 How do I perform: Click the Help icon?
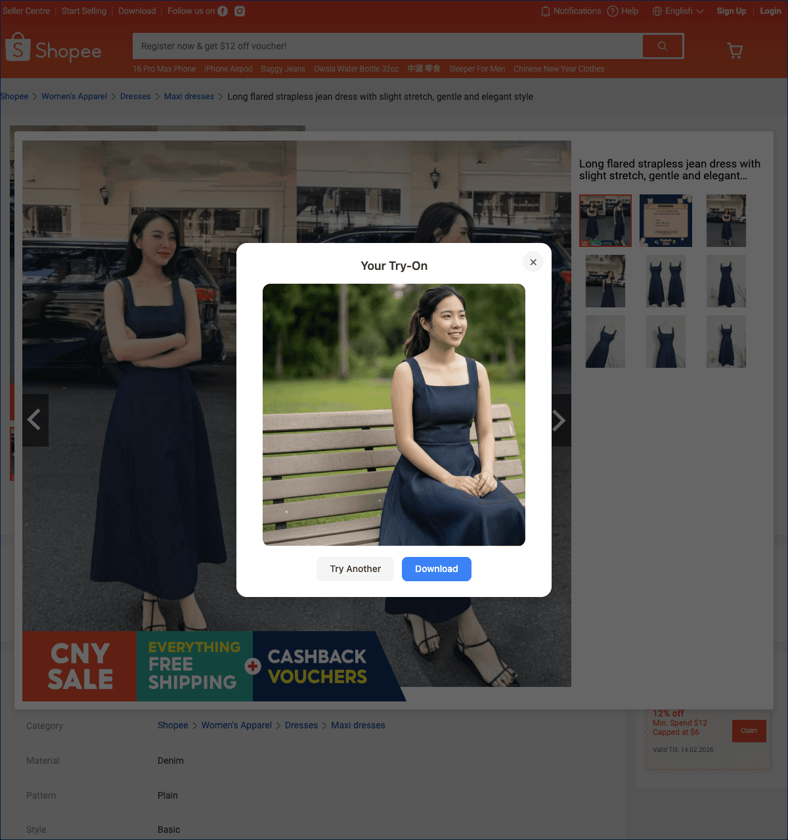[x=613, y=11]
